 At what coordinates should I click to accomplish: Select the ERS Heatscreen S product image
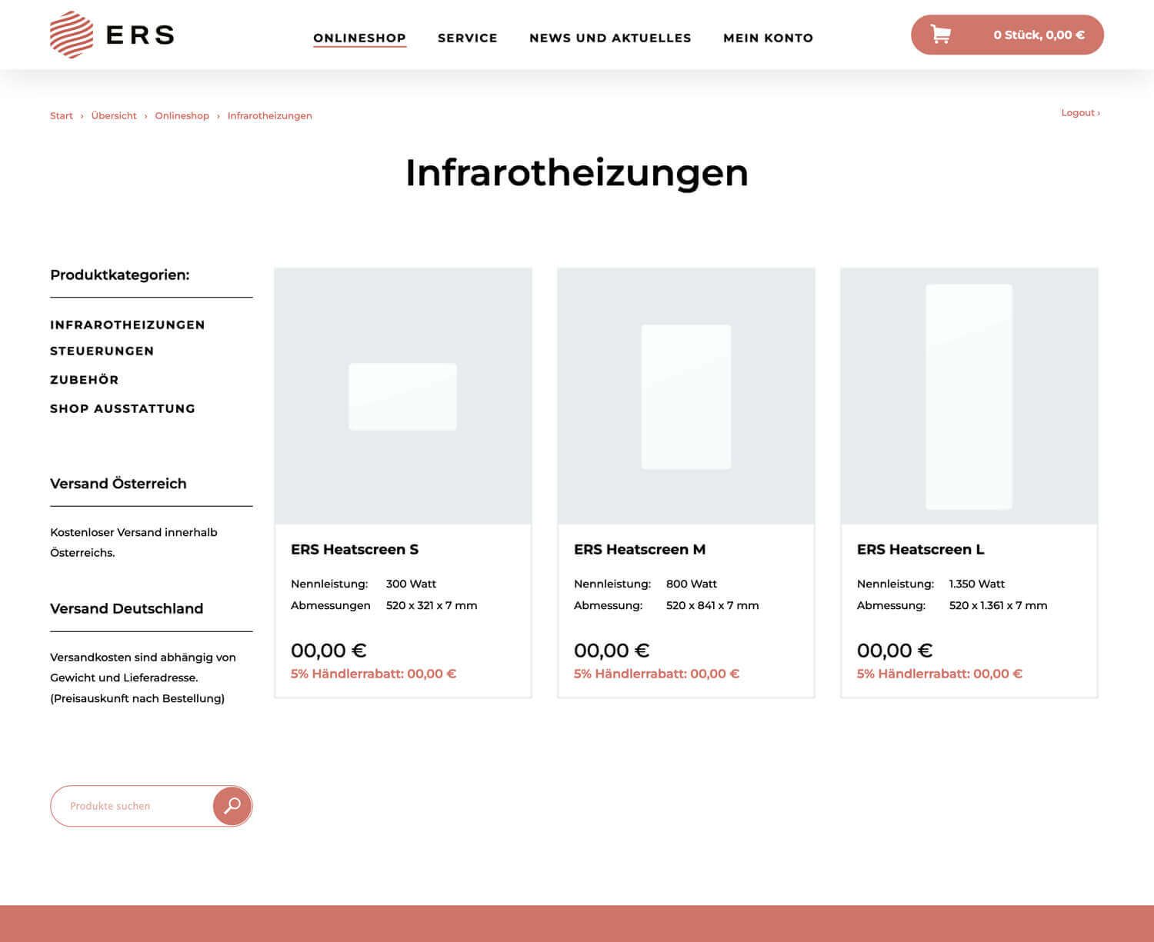point(402,396)
